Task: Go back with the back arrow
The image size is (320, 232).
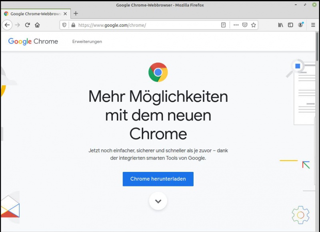Action: click(x=7, y=25)
